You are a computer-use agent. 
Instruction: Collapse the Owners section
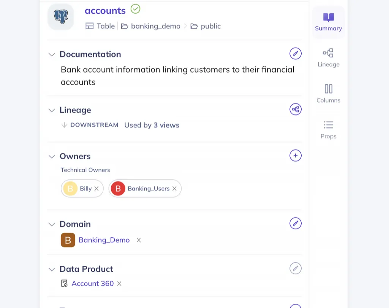pyautogui.click(x=52, y=157)
